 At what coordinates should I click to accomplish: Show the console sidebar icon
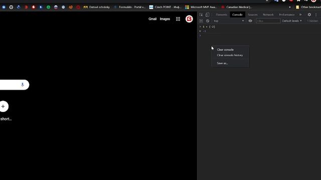(201, 21)
